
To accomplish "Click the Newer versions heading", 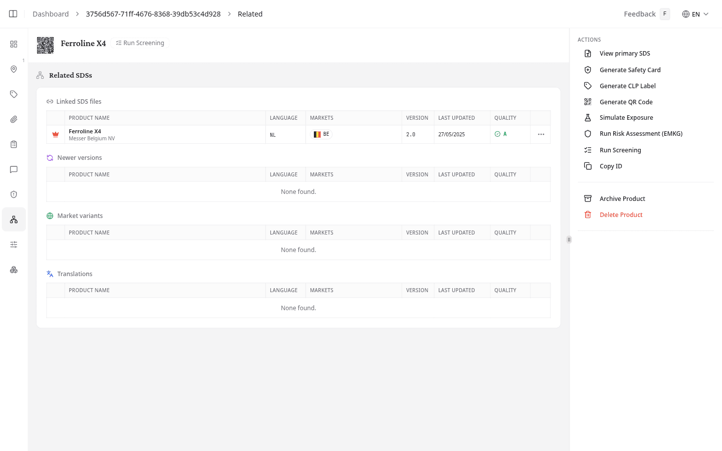I will (x=80, y=158).
